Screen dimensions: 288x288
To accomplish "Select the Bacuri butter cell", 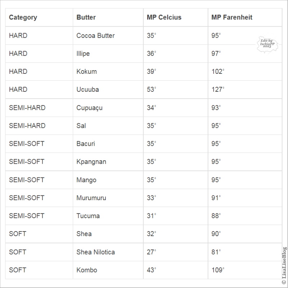I will coord(86,144).
